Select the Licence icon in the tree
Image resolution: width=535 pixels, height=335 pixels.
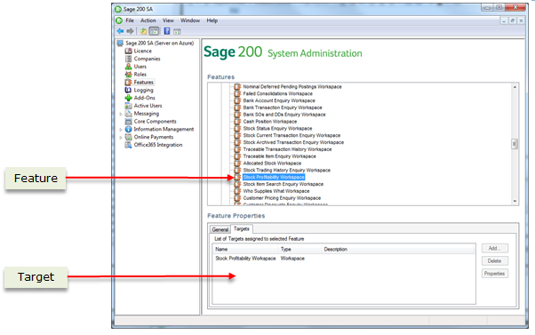[128, 51]
